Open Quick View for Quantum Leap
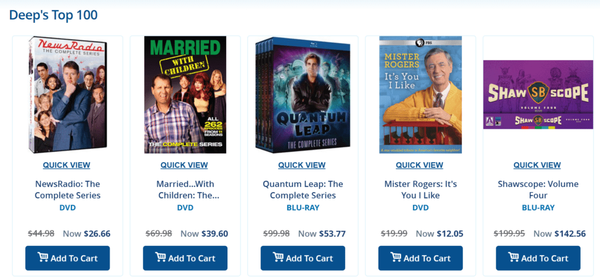Image resolution: width=600 pixels, height=277 pixels. (302, 165)
